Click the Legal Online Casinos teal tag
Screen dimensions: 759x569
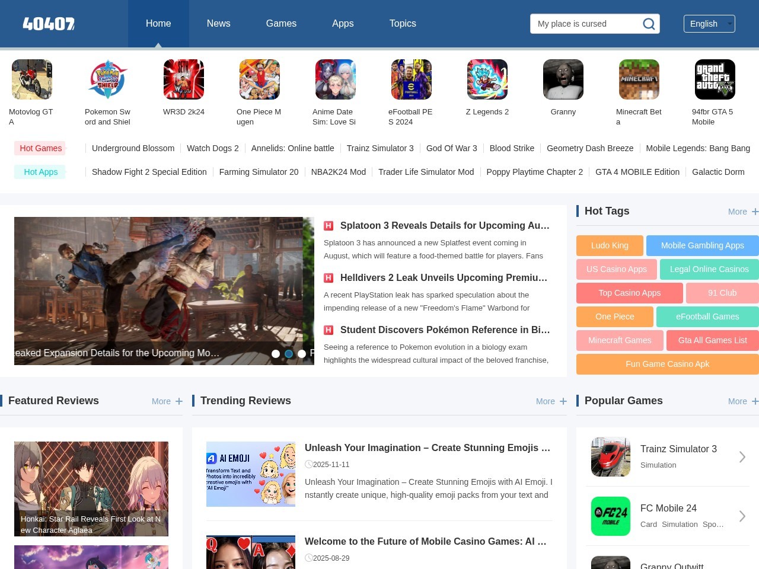pos(709,269)
